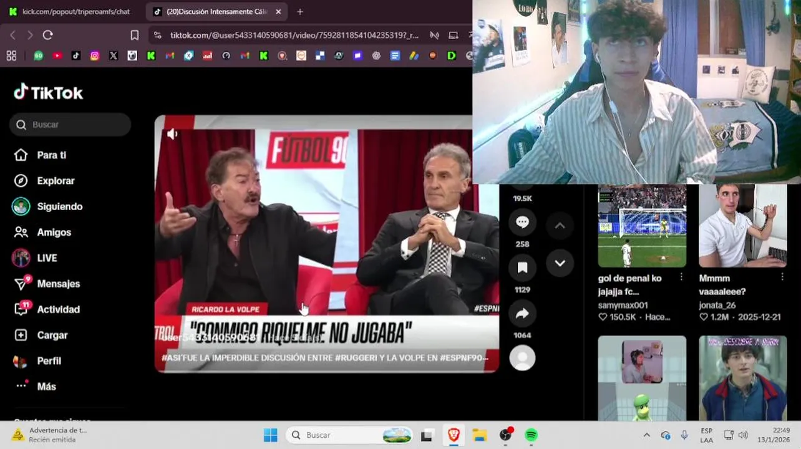Open the volume control in the system tray
Viewport: 801px width, 449px height.
(x=743, y=435)
